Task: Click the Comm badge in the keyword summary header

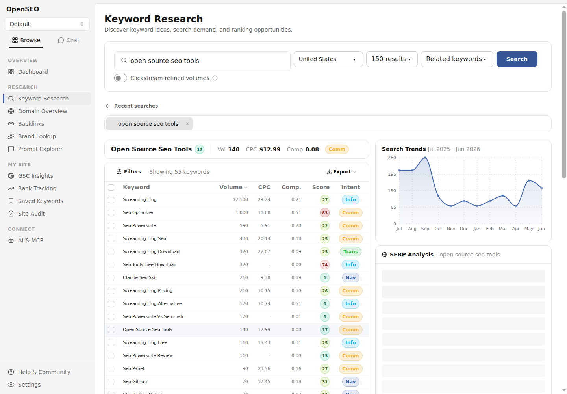Action: [337, 149]
